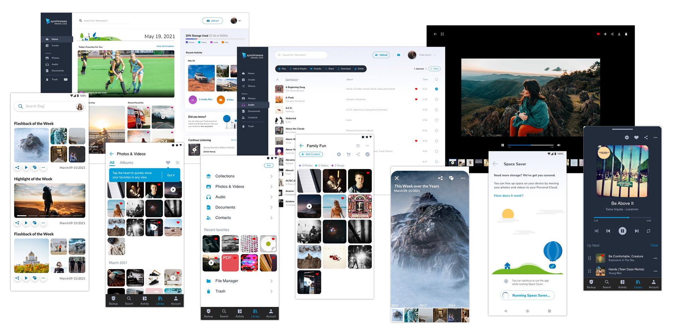Pause the slideshow in the photo viewer

point(502,145)
